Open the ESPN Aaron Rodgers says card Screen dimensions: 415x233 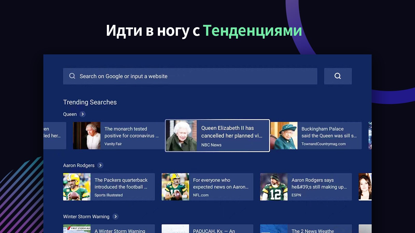coord(306,187)
